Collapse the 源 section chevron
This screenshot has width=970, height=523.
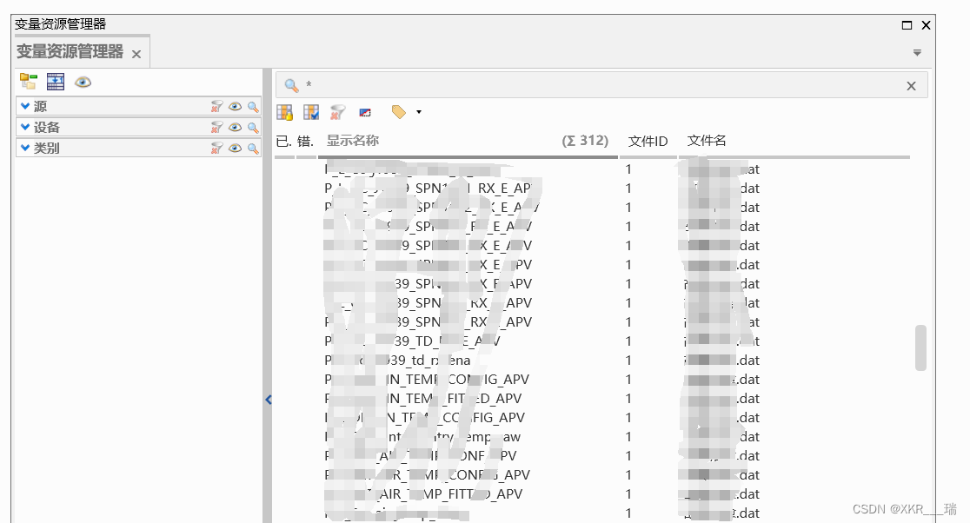tap(25, 106)
